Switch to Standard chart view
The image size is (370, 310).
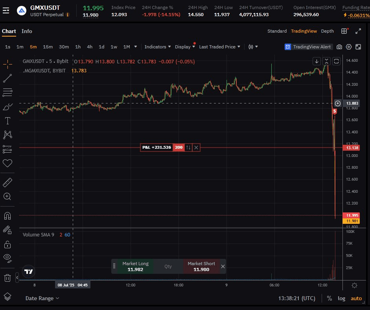pyautogui.click(x=277, y=31)
